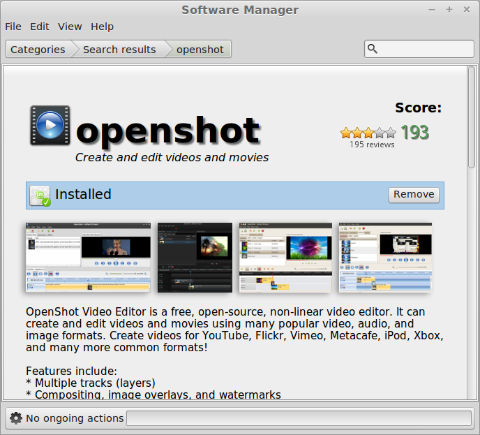Select the openshot breadcrumb button
The height and width of the screenshot is (435, 480).
pos(200,50)
